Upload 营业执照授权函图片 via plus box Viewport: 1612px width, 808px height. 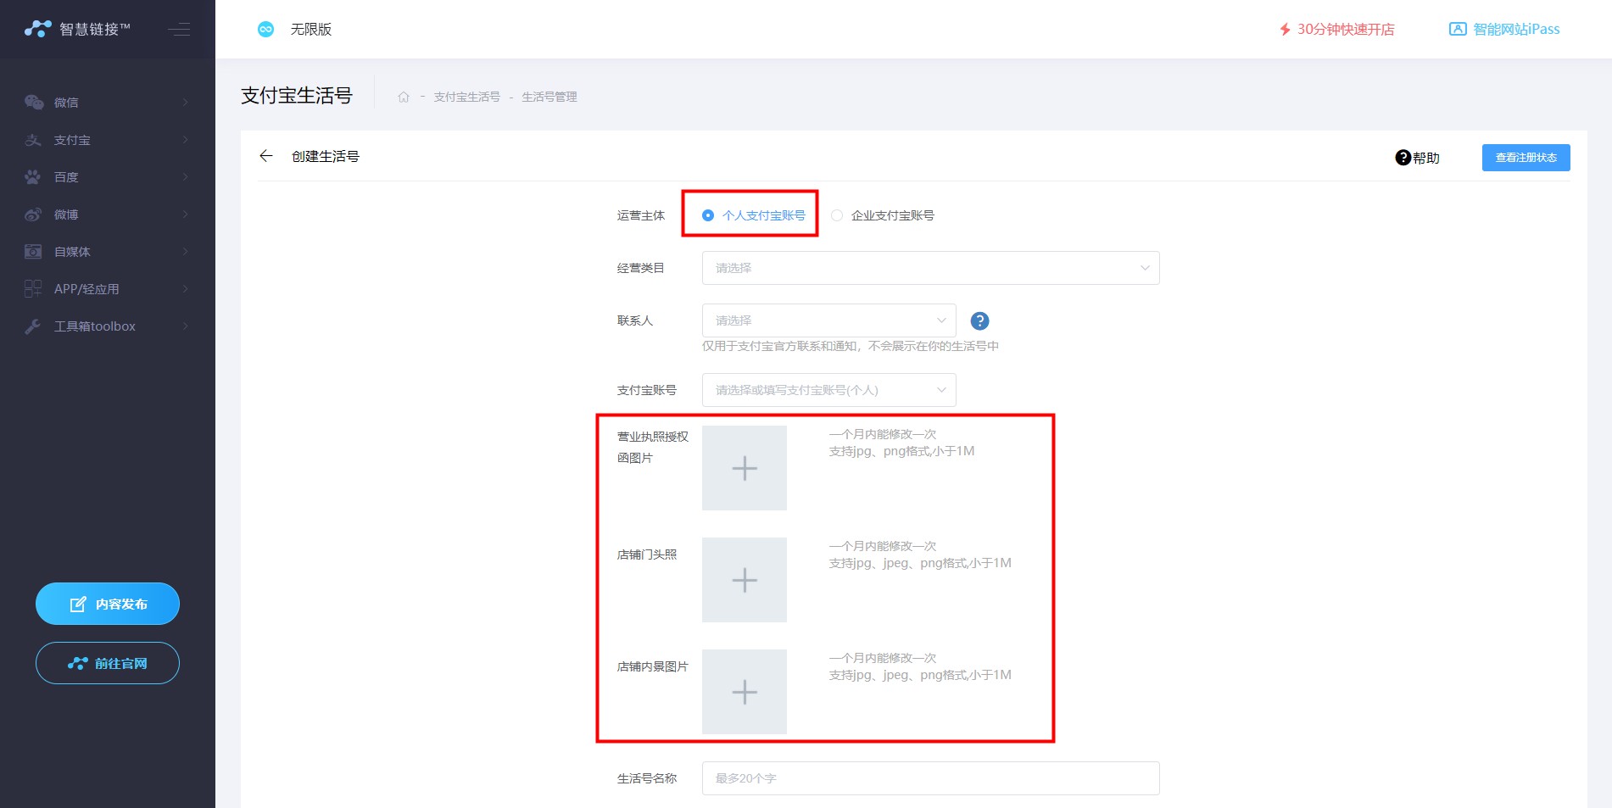[745, 468]
